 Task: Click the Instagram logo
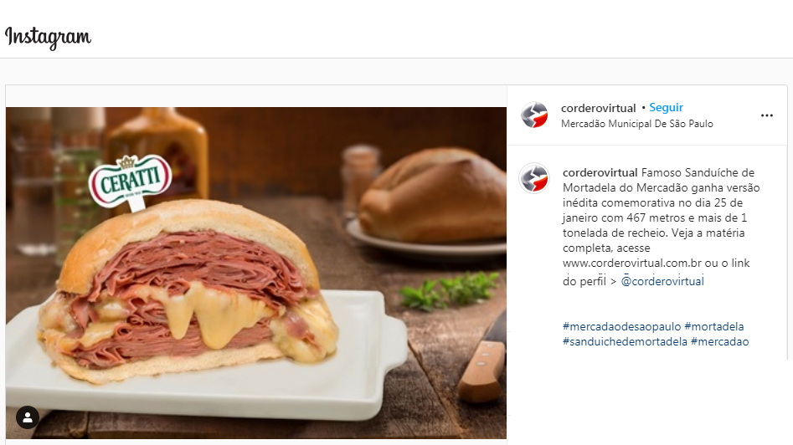click(x=48, y=37)
